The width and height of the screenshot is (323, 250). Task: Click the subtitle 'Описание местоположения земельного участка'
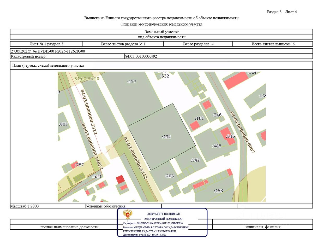(161, 24)
